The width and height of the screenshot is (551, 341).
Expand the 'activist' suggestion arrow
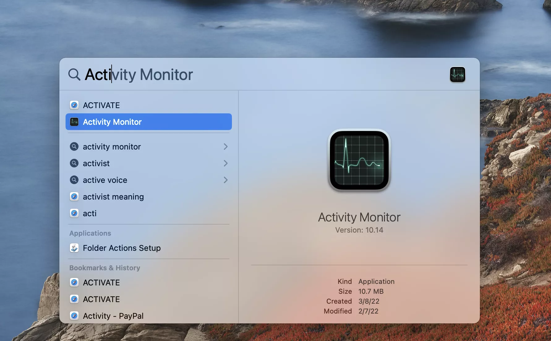click(x=225, y=163)
